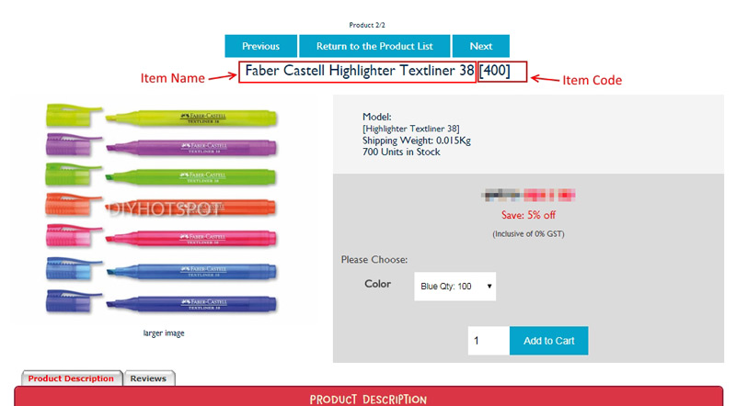This screenshot has height=406, width=736.
Task: Click the '(Inclusive of 0% GST)' note
Action: (x=528, y=234)
